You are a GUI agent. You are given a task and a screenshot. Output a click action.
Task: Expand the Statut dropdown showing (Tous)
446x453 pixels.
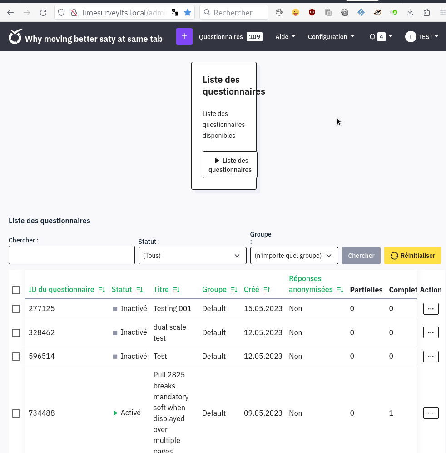[192, 256]
